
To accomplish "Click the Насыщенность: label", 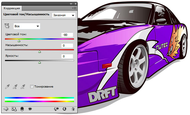I will click(17, 45).
